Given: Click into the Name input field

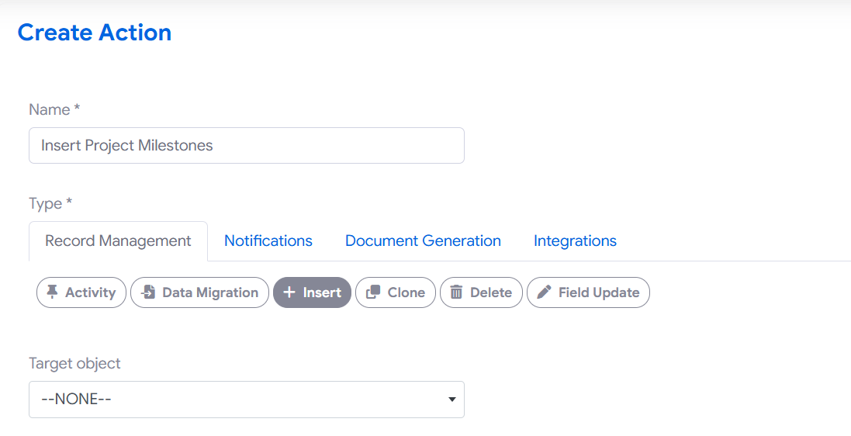Looking at the screenshot, I should pos(246,146).
